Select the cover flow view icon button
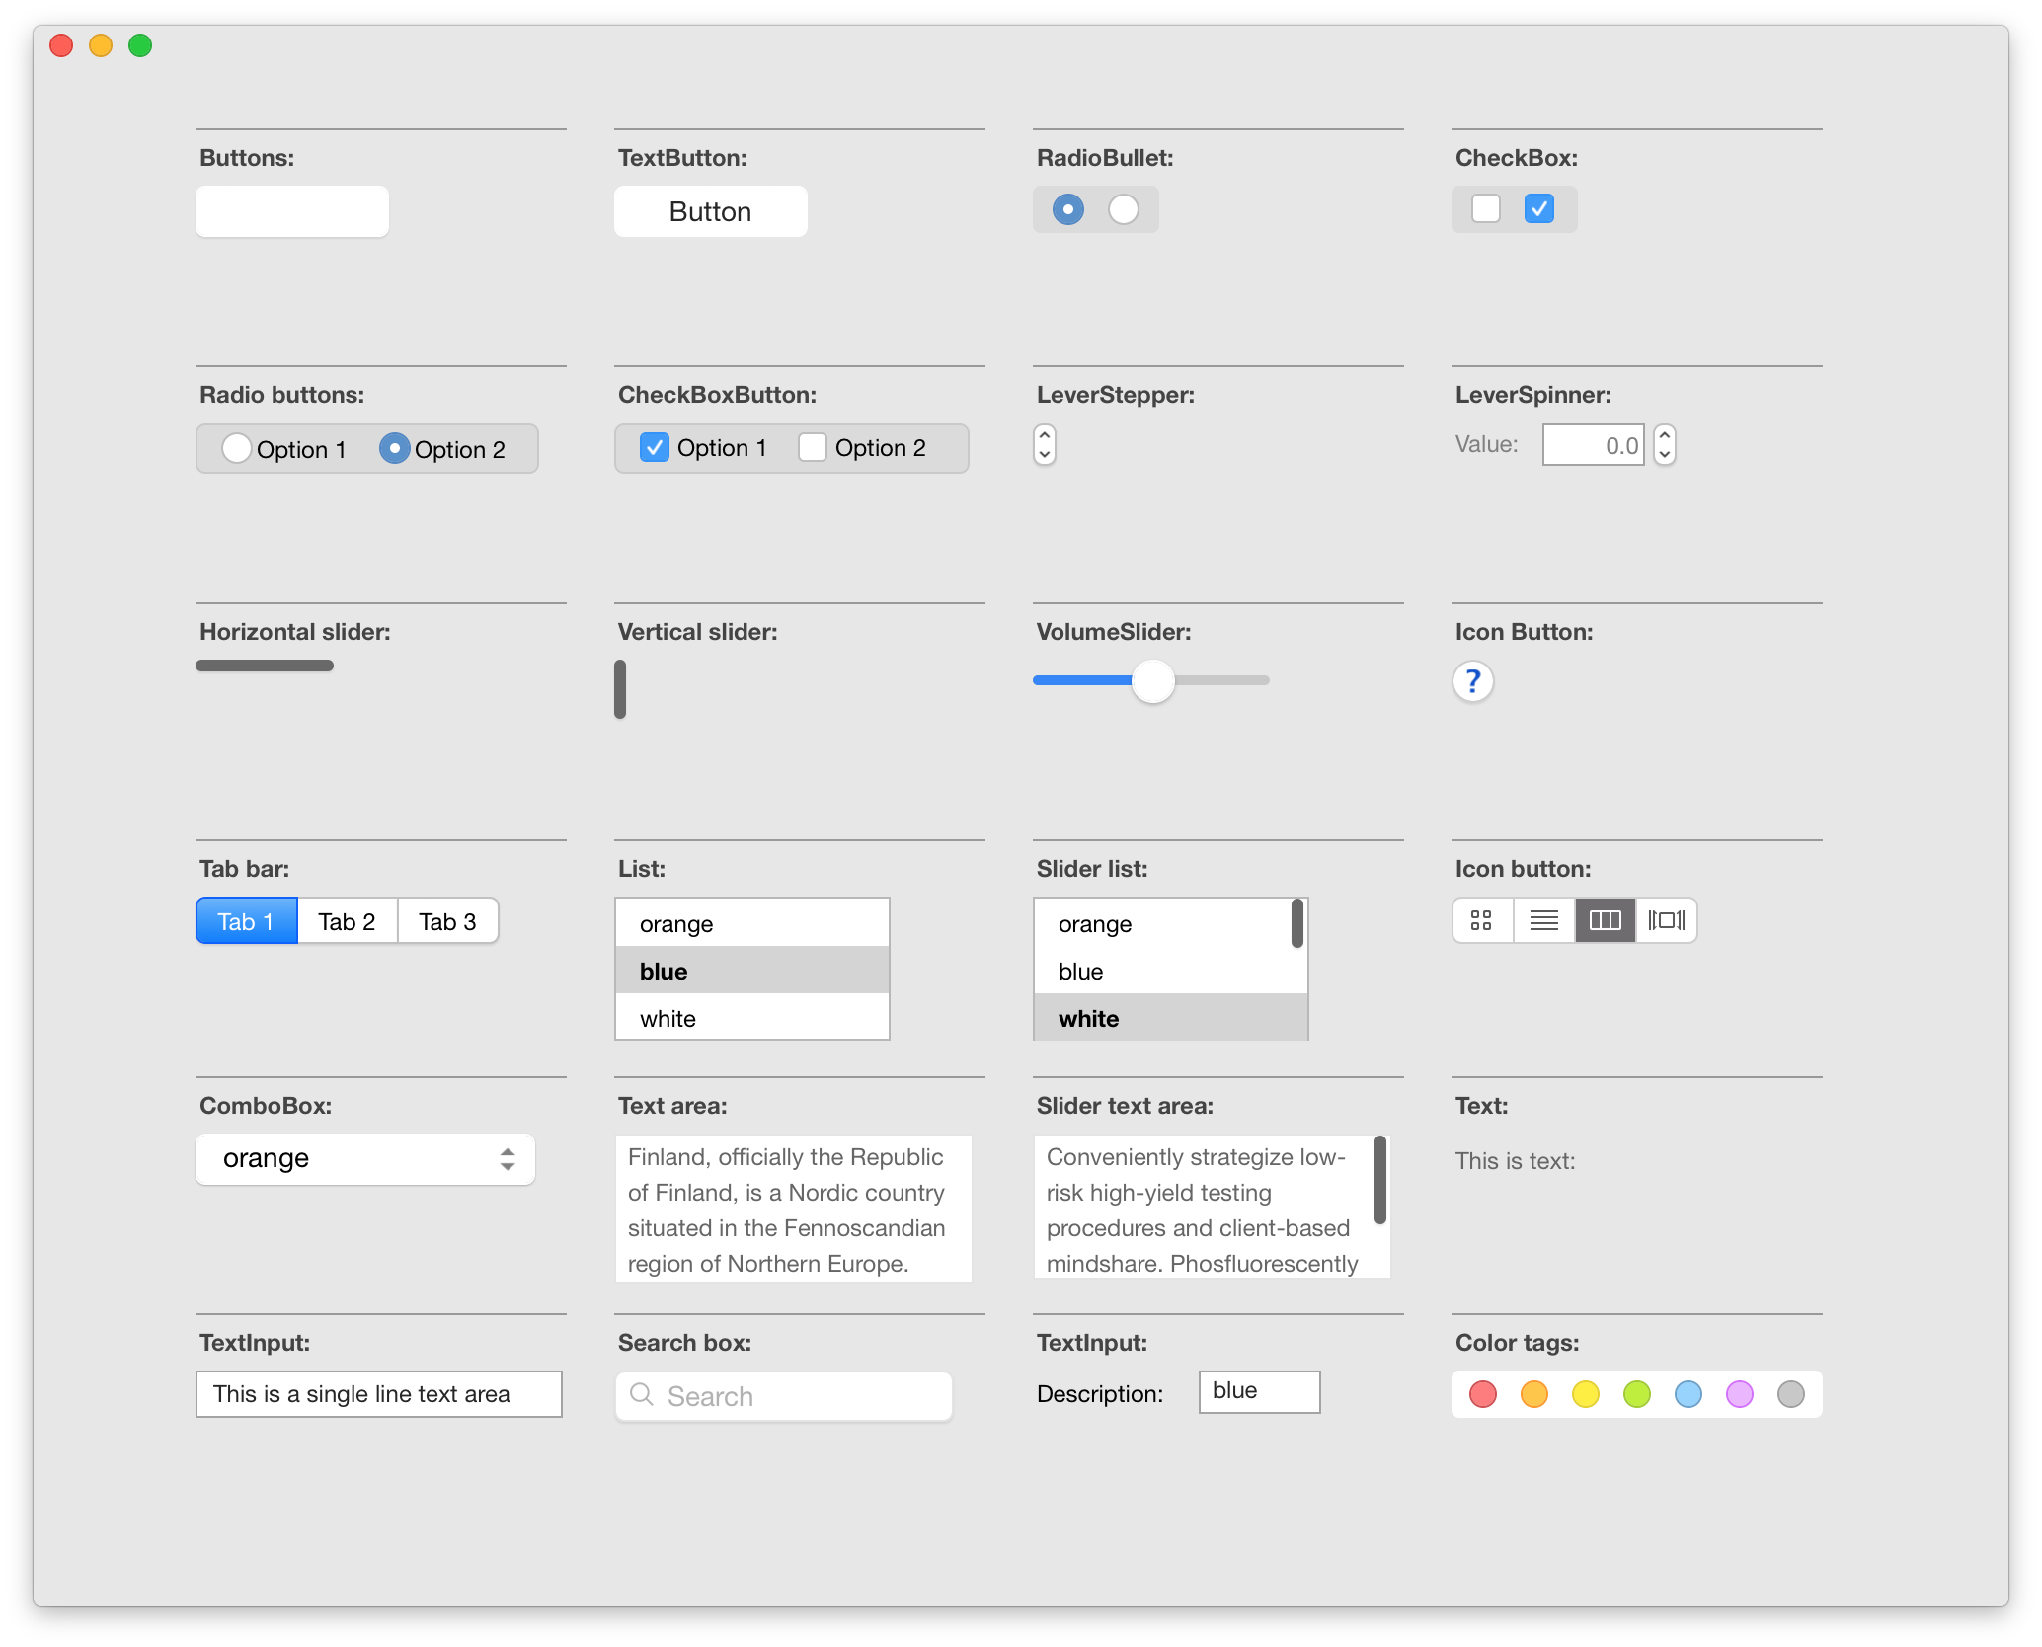 tap(1667, 920)
